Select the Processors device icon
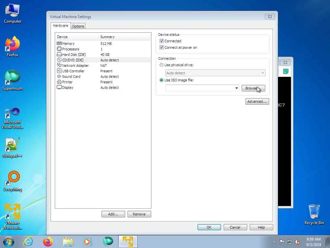330x248 pixels. tap(59, 49)
